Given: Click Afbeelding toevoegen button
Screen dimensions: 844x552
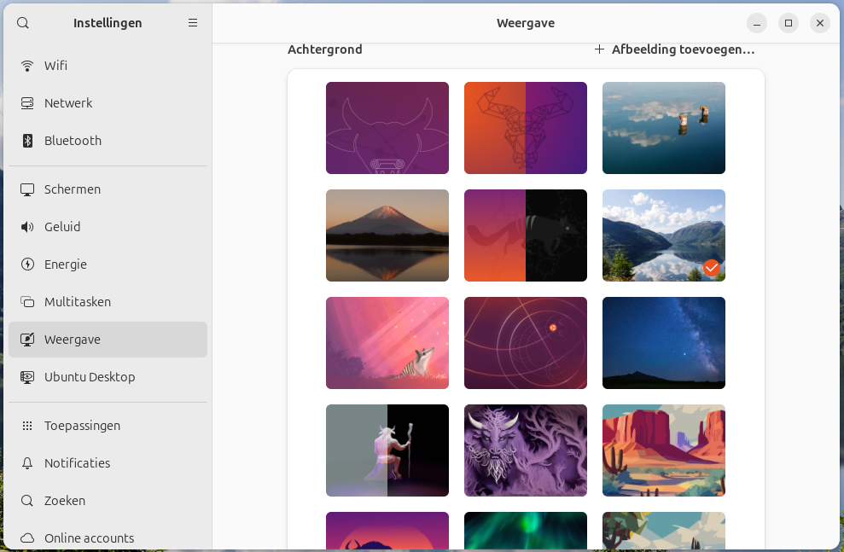Looking at the screenshot, I should (674, 49).
